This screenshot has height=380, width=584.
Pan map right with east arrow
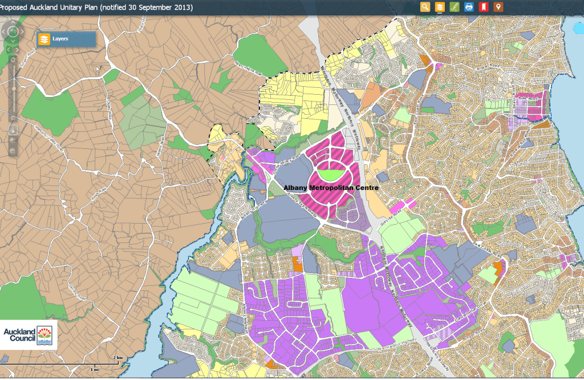coord(22,31)
